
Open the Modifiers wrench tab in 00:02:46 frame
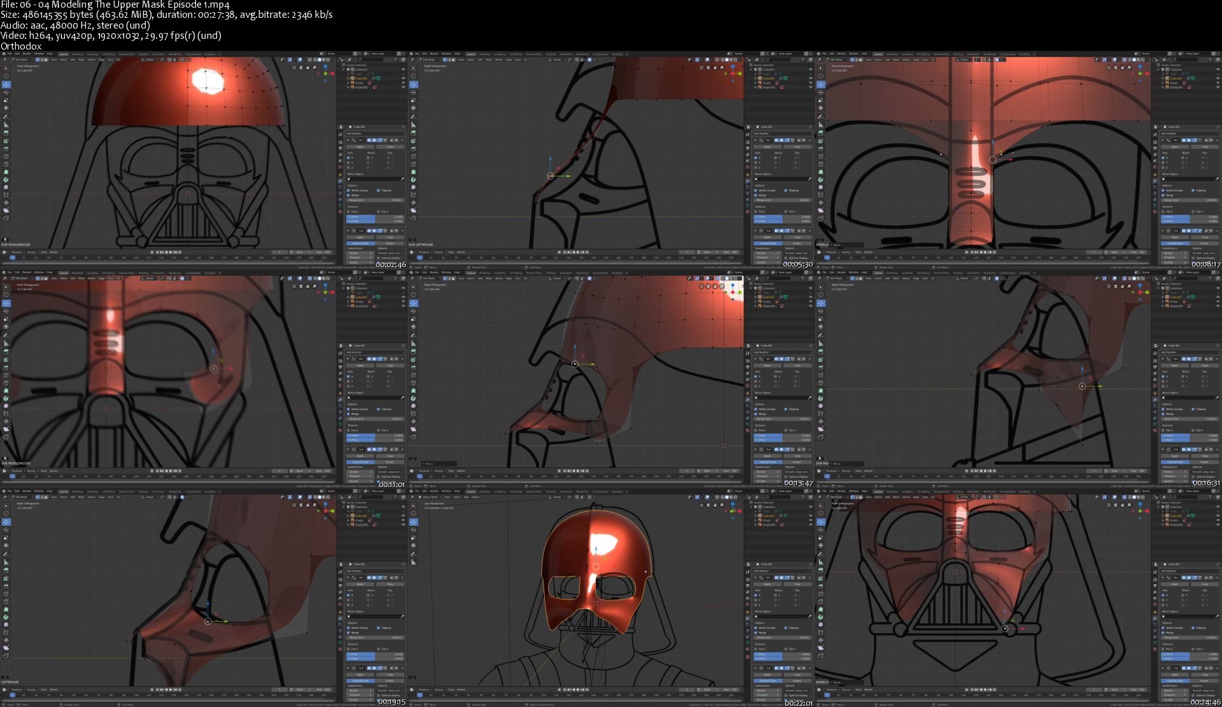[341, 181]
